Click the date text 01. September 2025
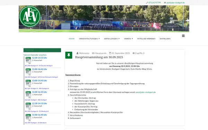The image size is (208, 130). (x=121, y=53)
